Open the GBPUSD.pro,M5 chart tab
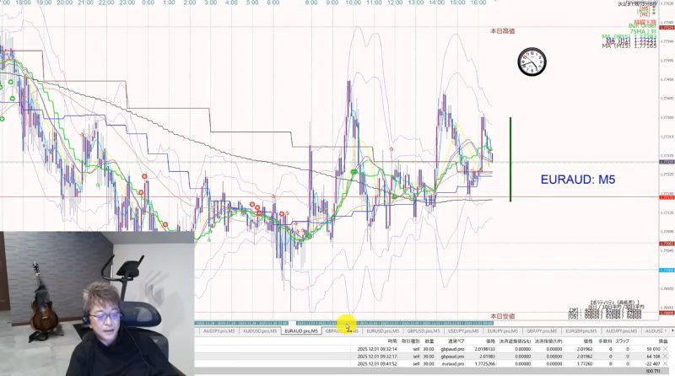675x376 pixels. 424,331
